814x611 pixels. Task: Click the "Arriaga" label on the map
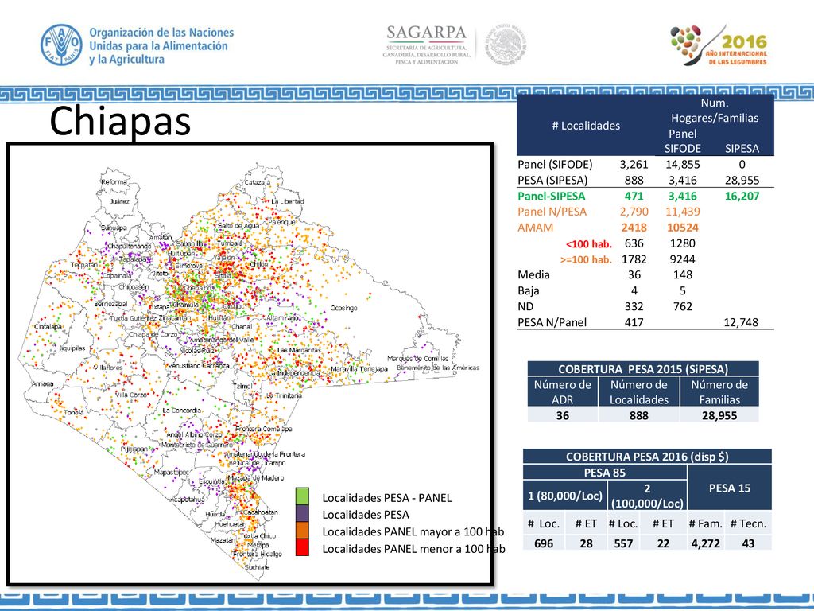click(x=43, y=384)
